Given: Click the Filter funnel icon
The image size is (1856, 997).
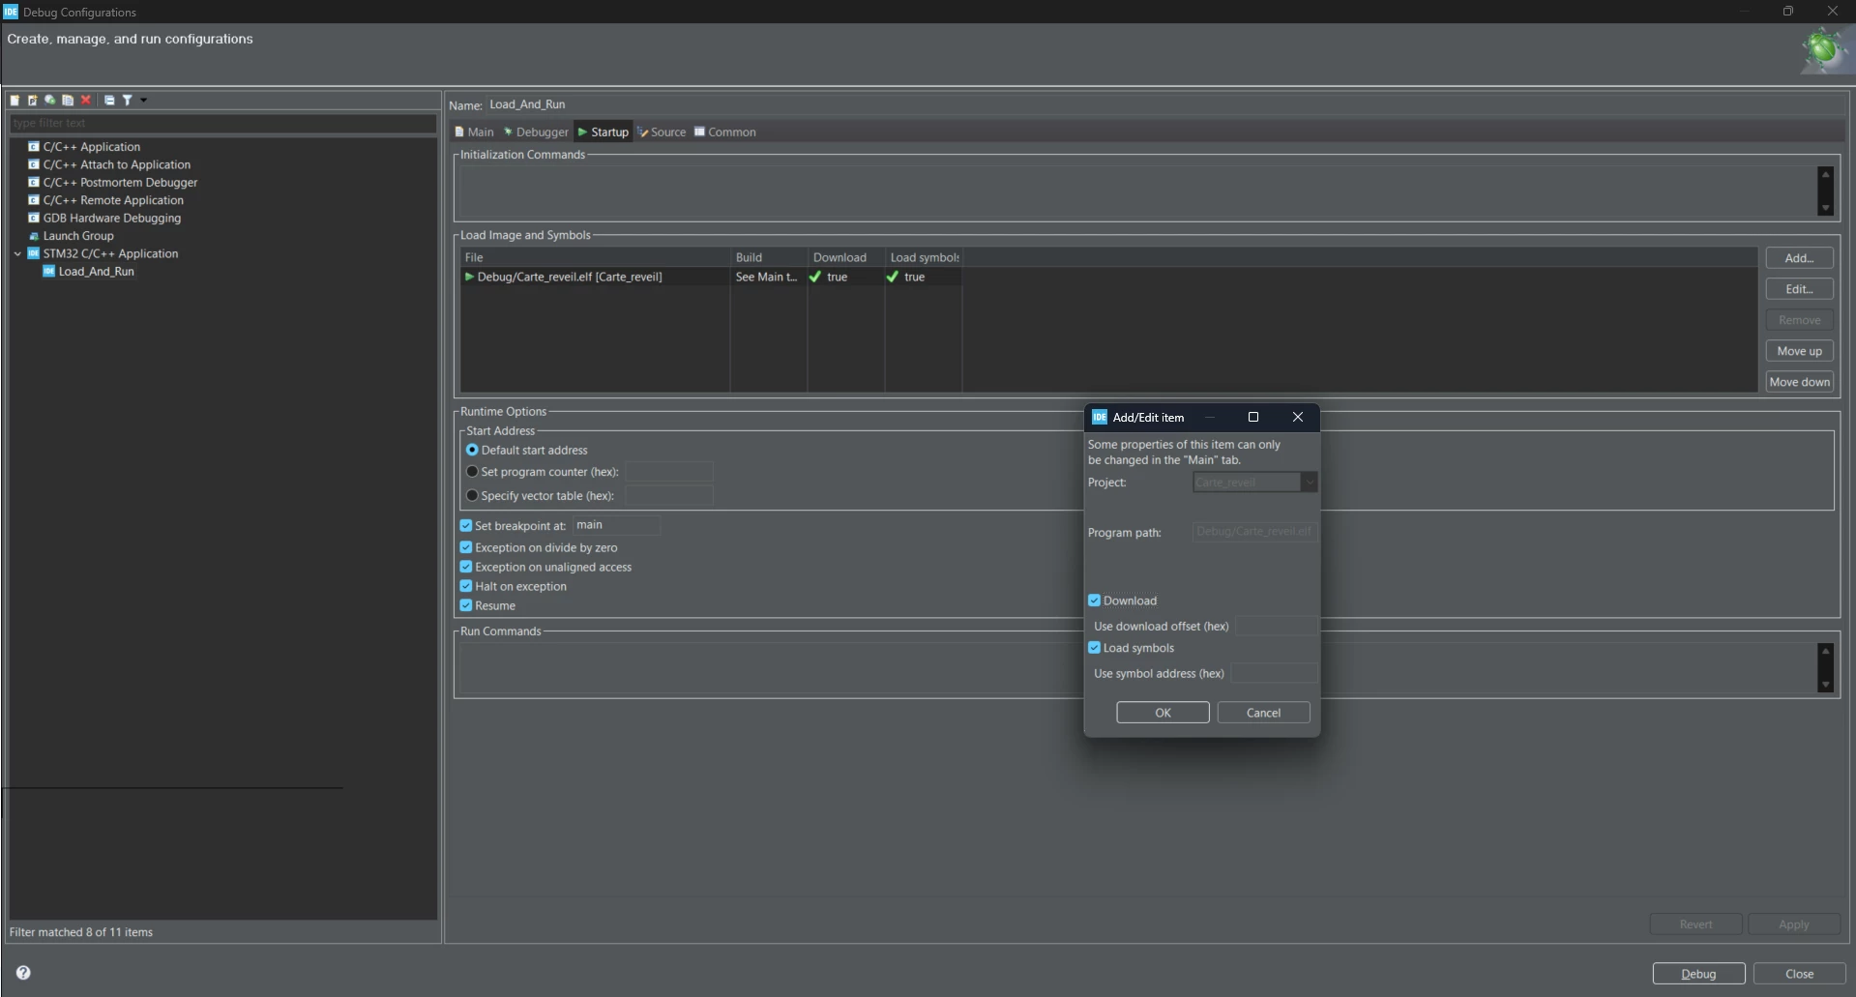Looking at the screenshot, I should [127, 100].
